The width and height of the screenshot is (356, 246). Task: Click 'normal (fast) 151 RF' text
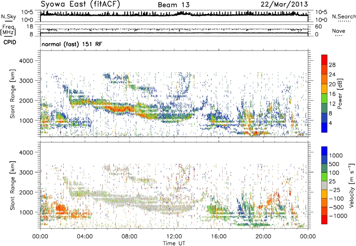[x=72, y=44]
